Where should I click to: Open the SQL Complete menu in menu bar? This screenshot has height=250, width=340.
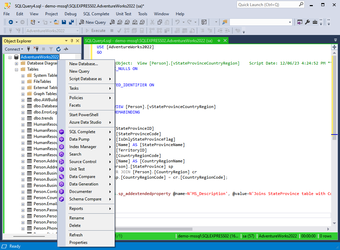tap(96, 14)
